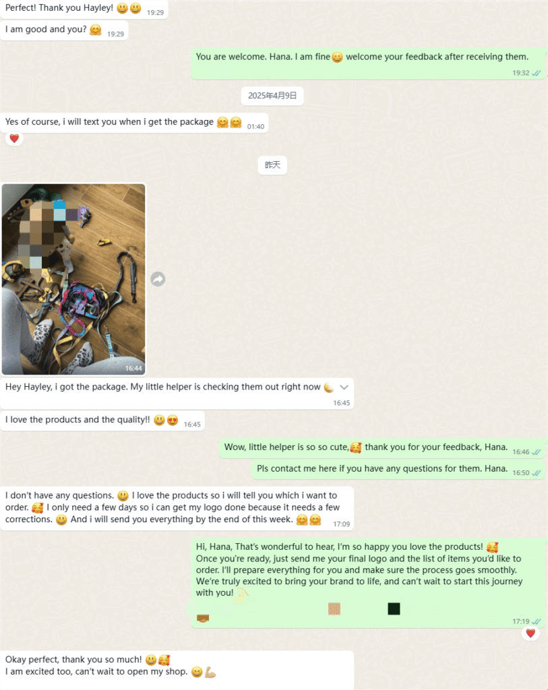Click the read receipt ticks at 17:19

536,622
